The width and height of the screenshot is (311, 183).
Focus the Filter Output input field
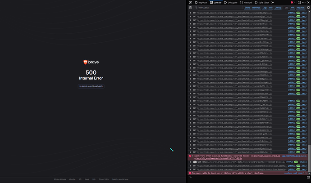(x=218, y=8)
